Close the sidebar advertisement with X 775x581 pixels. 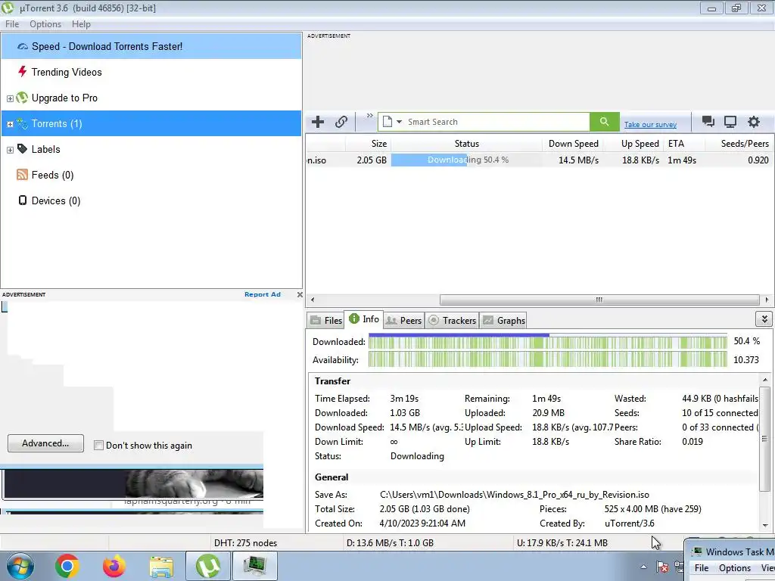pos(300,294)
